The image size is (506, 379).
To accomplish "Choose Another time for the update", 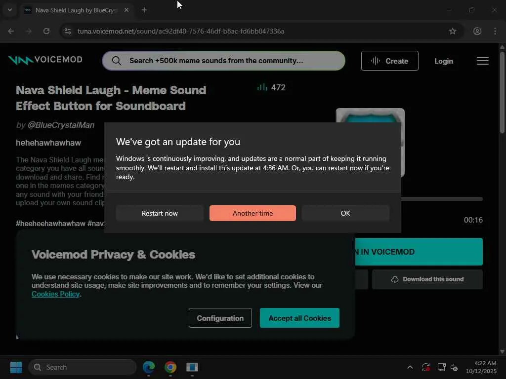I will [x=253, y=213].
